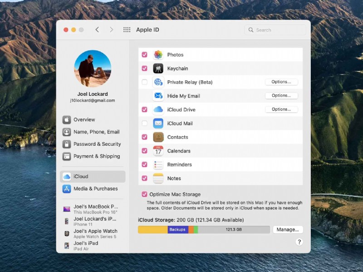Click the Search field

tap(275, 30)
